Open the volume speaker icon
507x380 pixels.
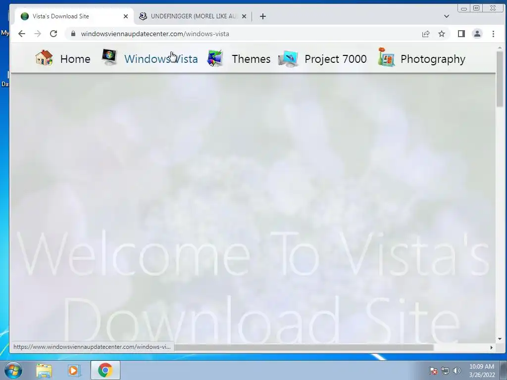457,371
